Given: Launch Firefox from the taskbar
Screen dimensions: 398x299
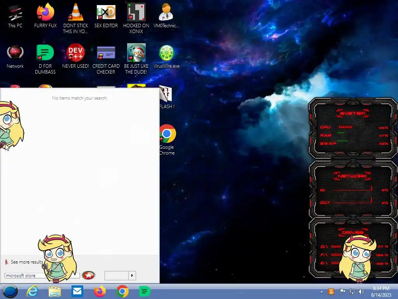Looking at the screenshot, I should tap(100, 291).
